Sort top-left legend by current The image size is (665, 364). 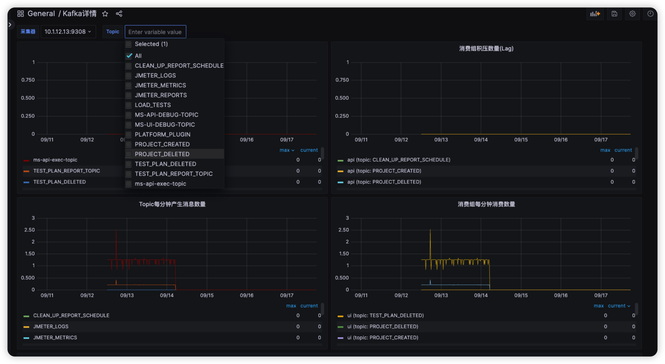[x=309, y=150]
